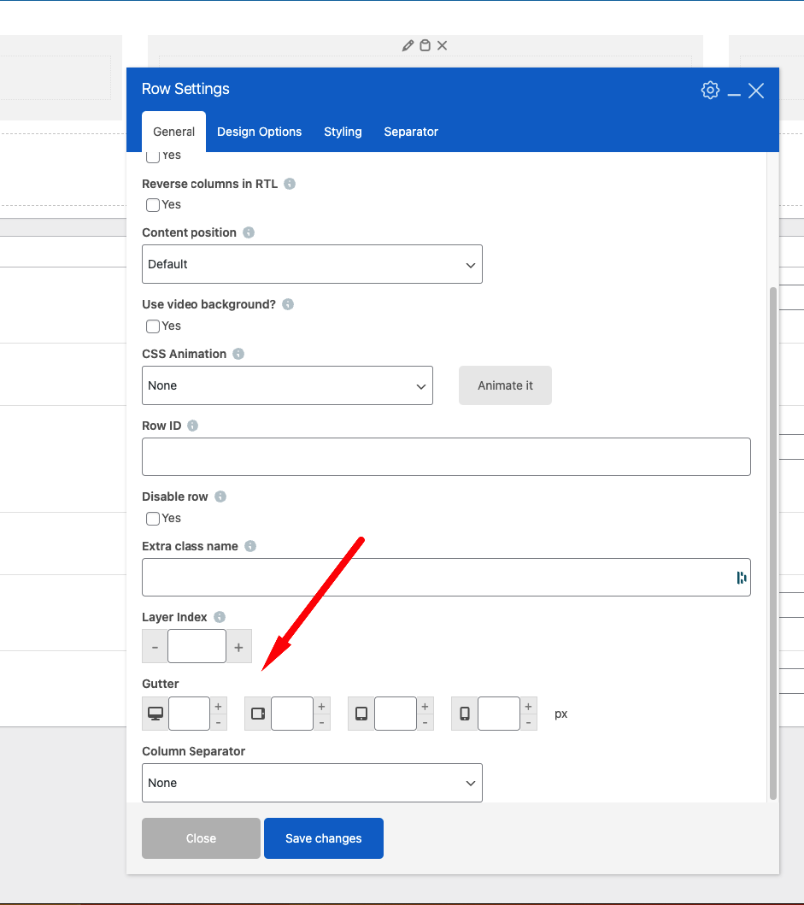
Task: Open the Styling tab
Action: (343, 132)
